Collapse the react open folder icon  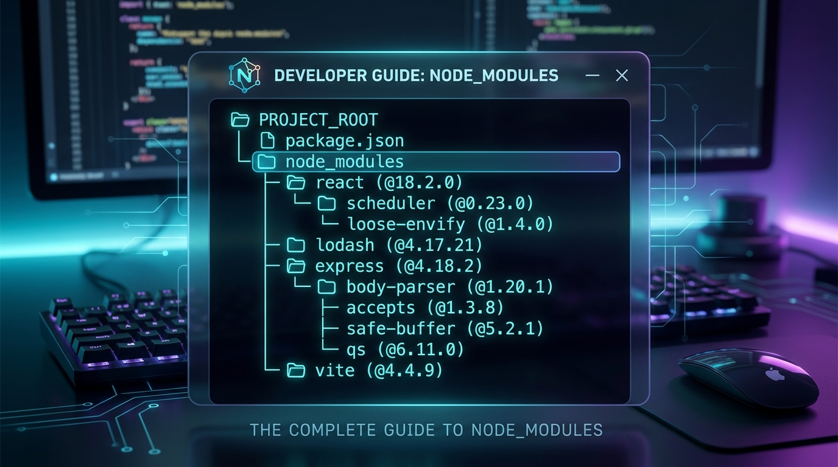pyautogui.click(x=296, y=182)
